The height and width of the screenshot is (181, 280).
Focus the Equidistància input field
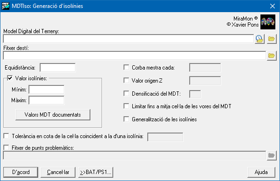pos(58,68)
